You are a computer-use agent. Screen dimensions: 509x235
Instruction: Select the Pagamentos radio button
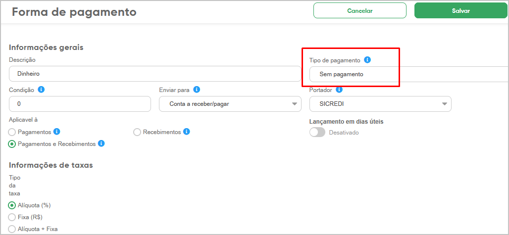click(x=12, y=132)
